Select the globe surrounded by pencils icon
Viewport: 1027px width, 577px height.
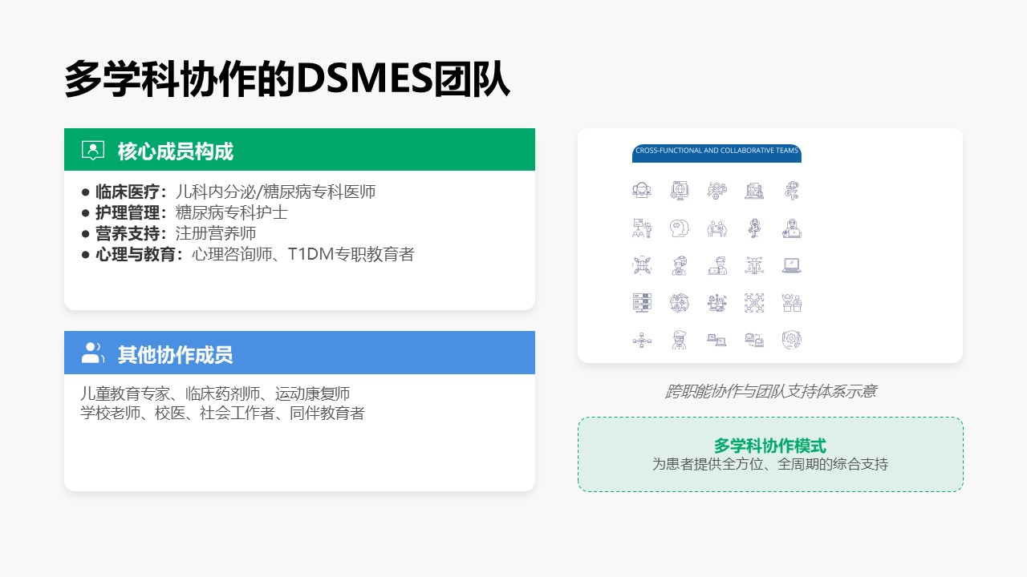click(642, 265)
